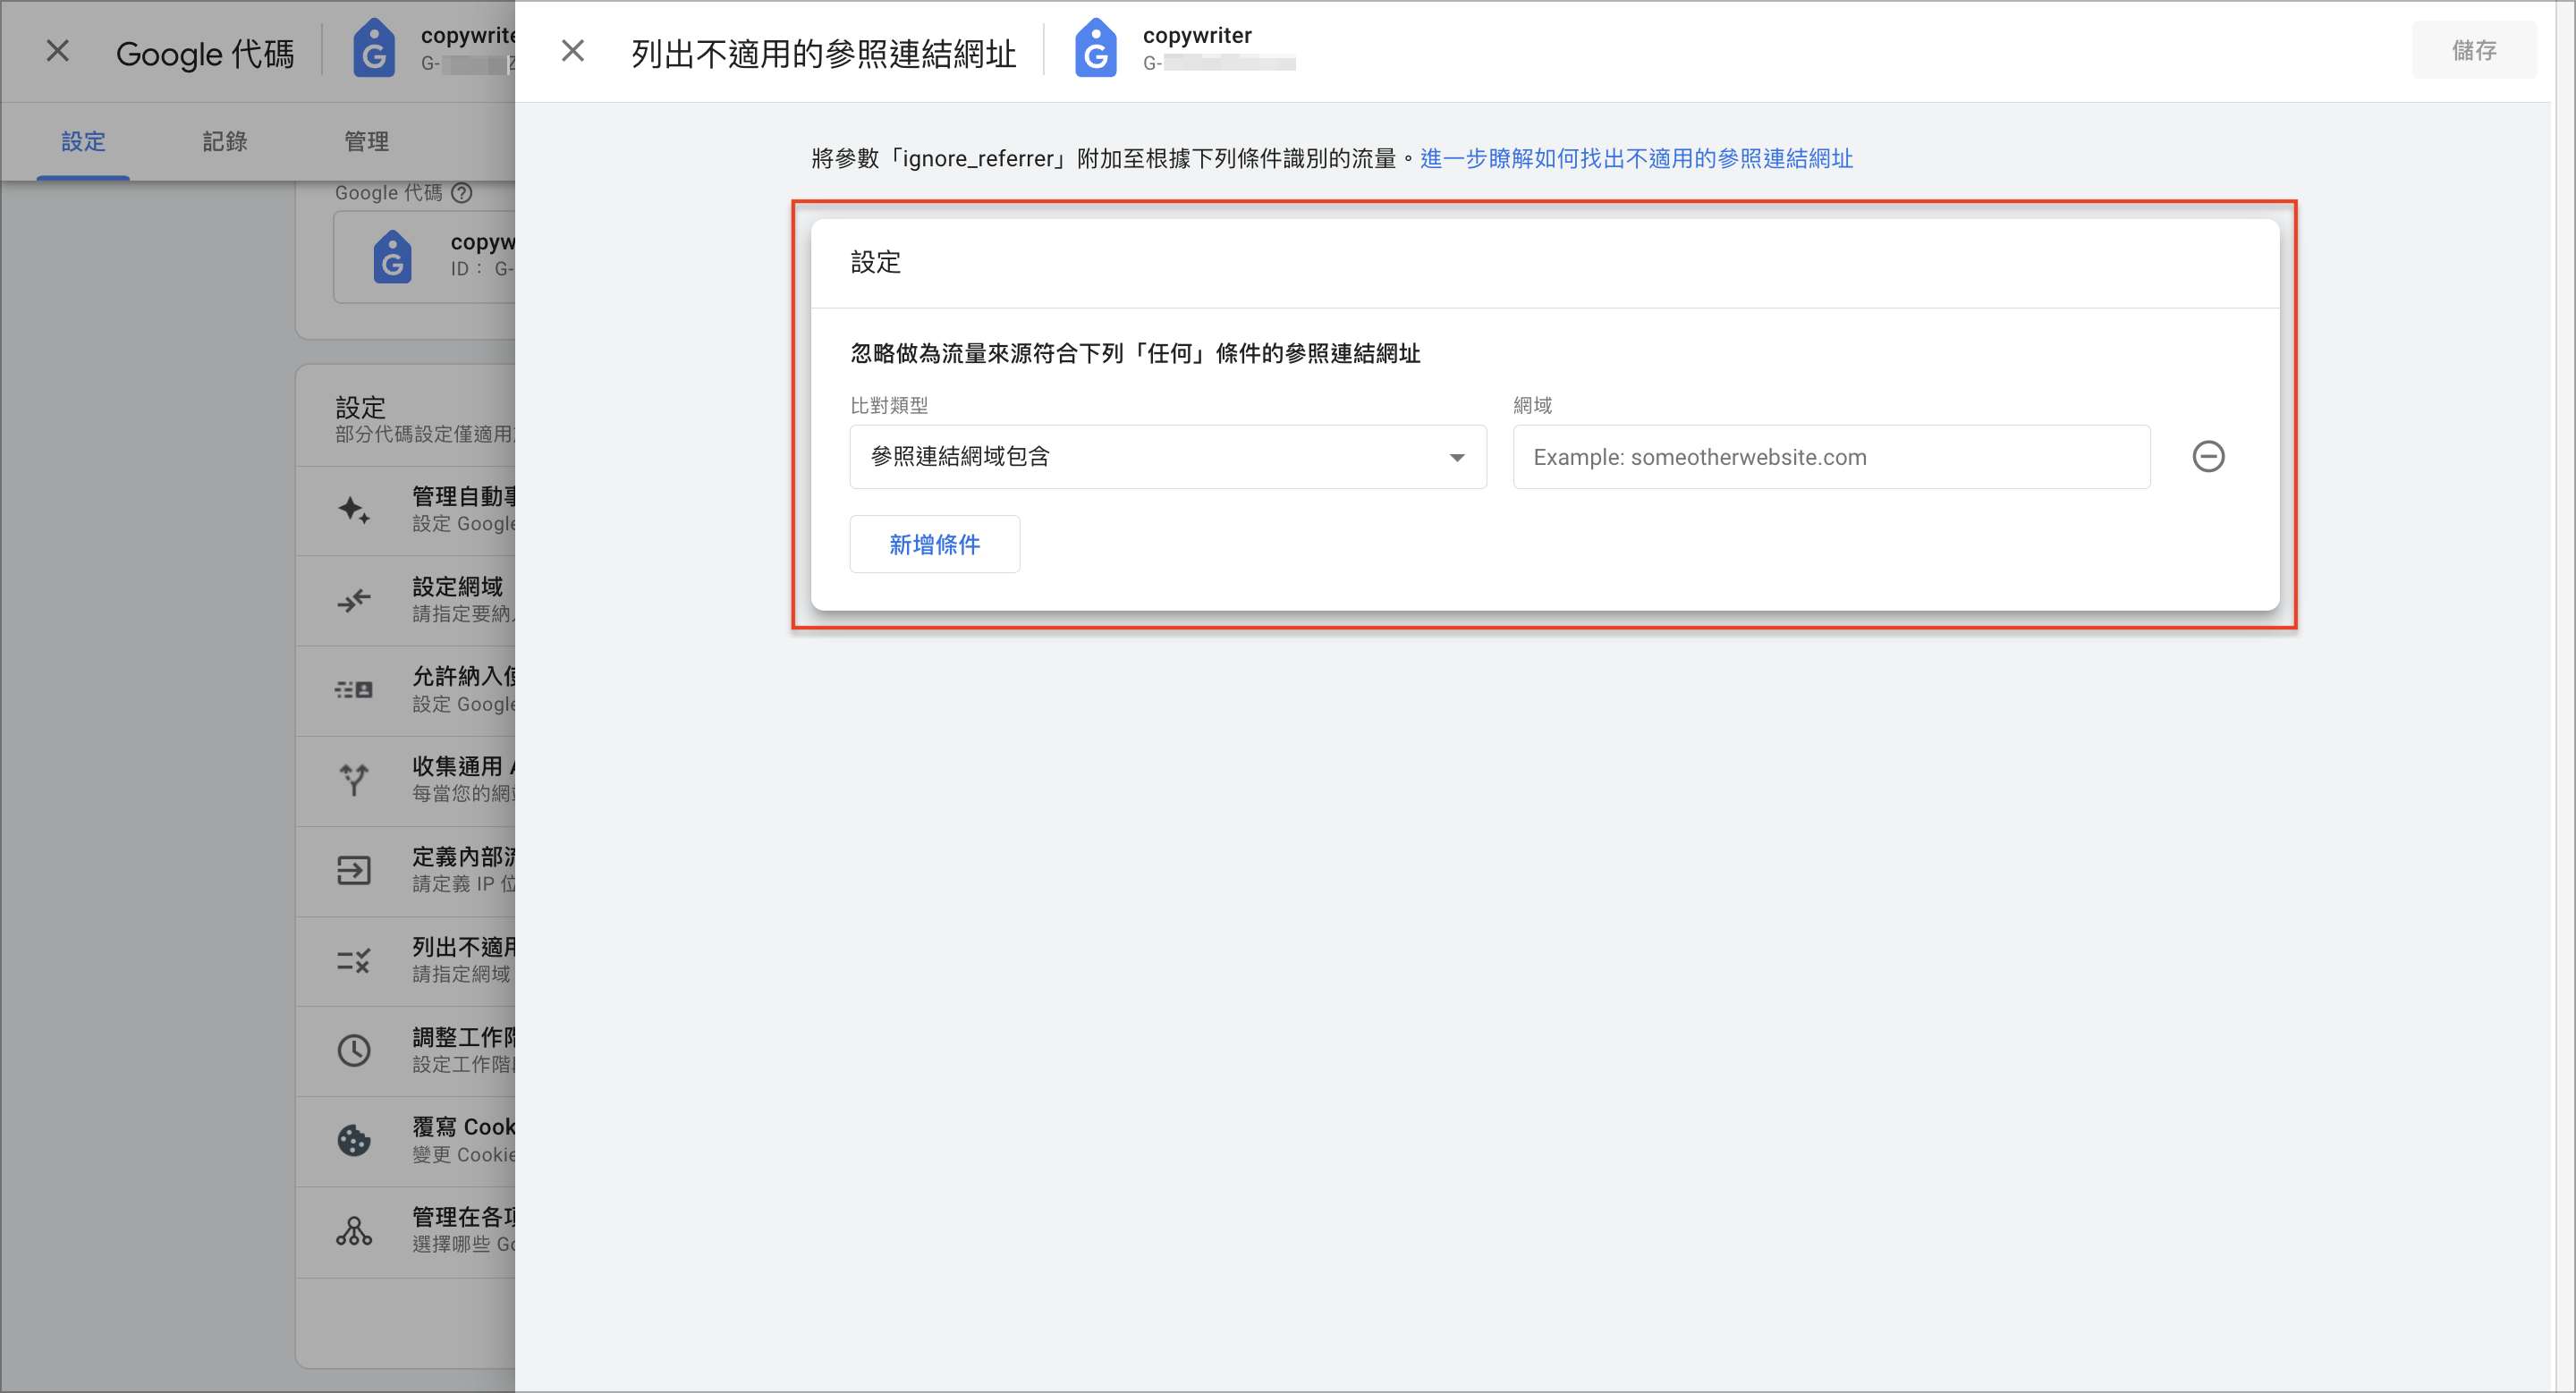The width and height of the screenshot is (2576, 1393).
Task: Open the 比對類型 match type dropdown
Action: click(1167, 458)
